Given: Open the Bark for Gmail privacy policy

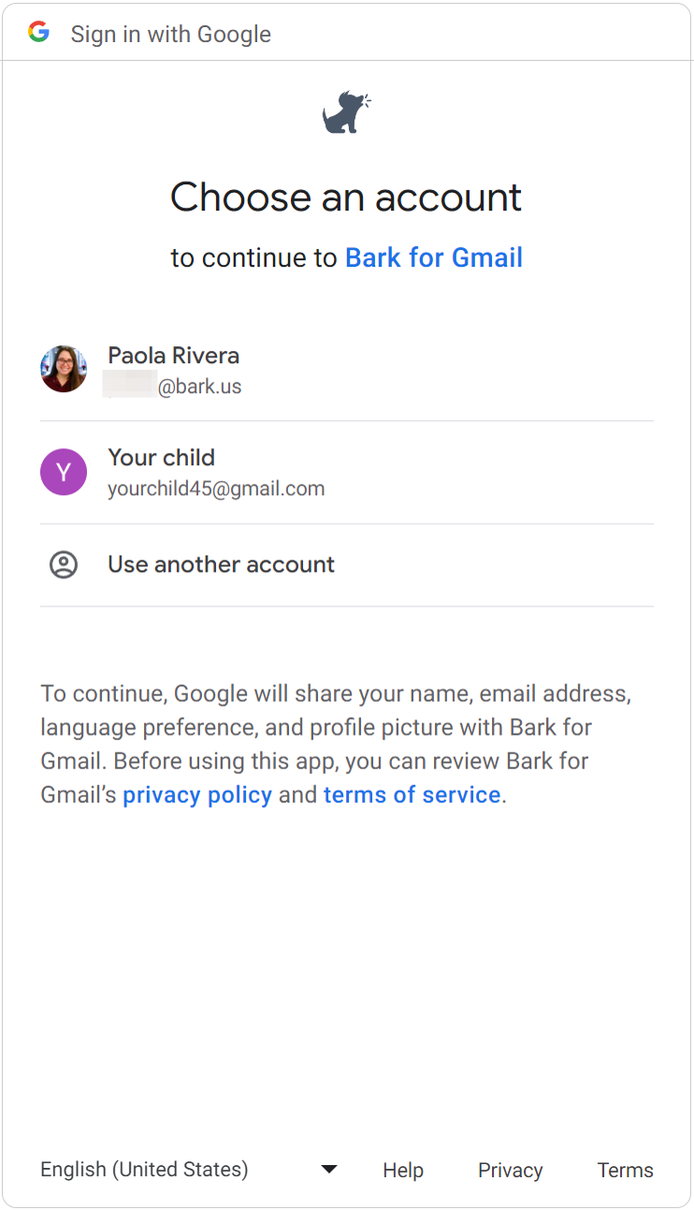Looking at the screenshot, I should tap(196, 795).
